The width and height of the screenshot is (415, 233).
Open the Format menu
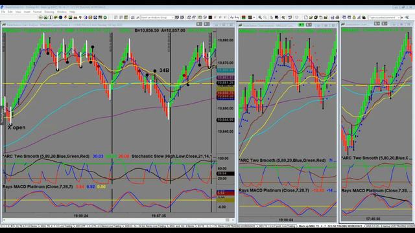pyautogui.click(x=37, y=12)
